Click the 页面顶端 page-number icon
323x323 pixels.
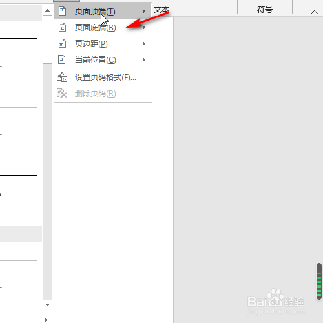coord(63,11)
